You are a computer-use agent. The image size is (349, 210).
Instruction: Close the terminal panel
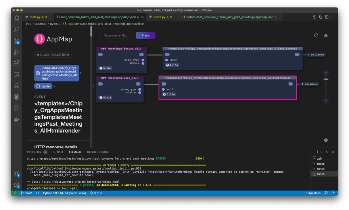tap(333, 152)
